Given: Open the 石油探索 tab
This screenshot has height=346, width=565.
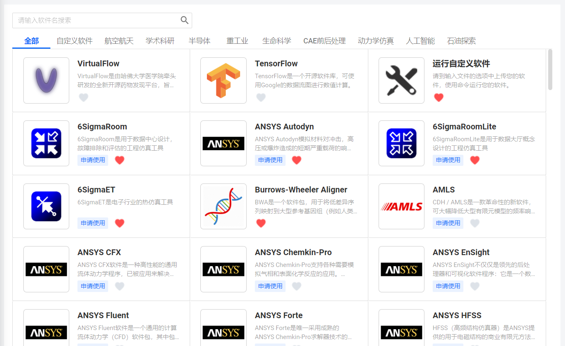Looking at the screenshot, I should [461, 41].
